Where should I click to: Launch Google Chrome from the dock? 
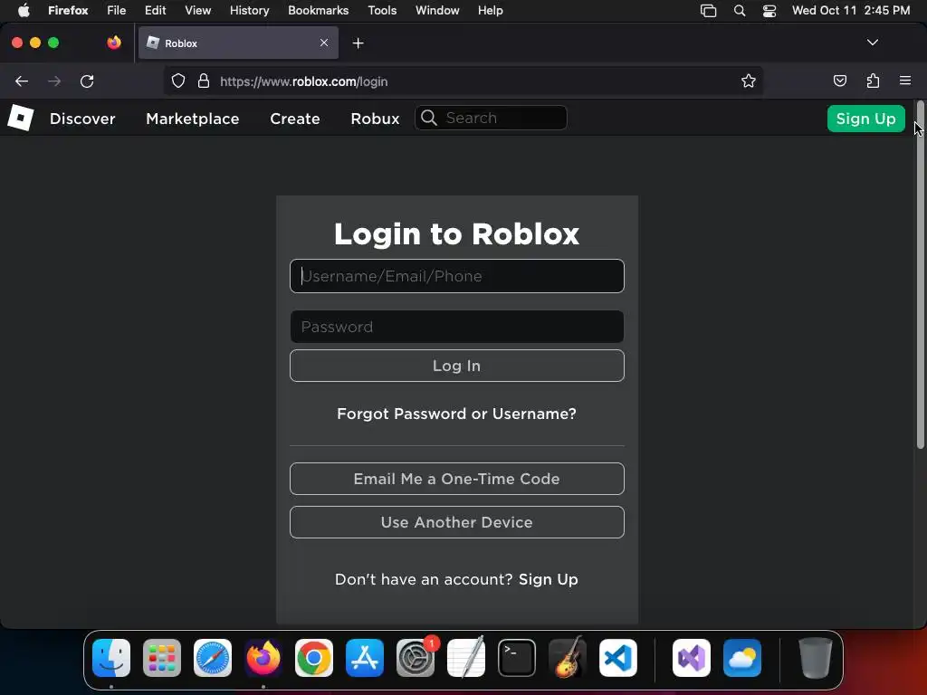(x=314, y=658)
